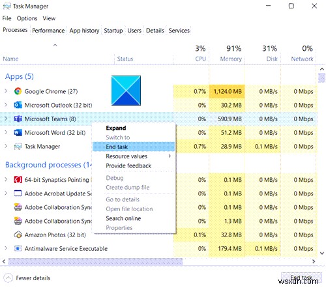The image size is (326, 288).
Task: Click vertical scrollbar down arrow
Action: coord(322,253)
